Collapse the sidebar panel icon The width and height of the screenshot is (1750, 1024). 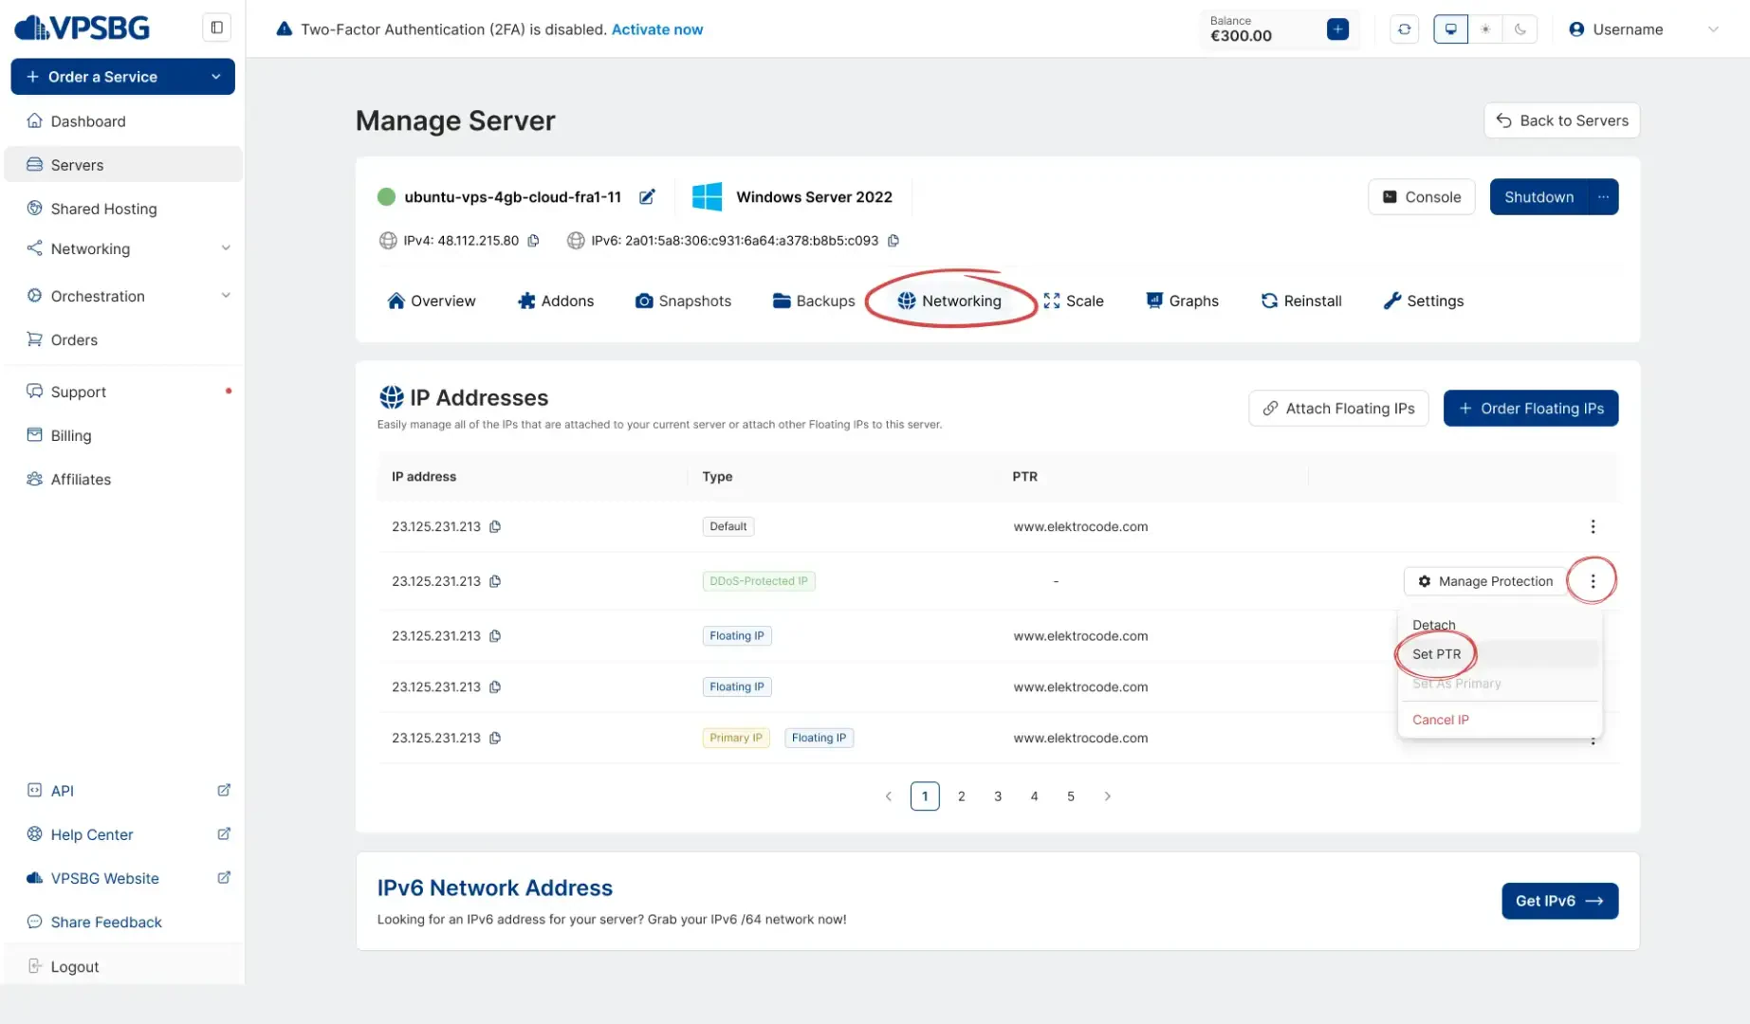click(x=216, y=27)
